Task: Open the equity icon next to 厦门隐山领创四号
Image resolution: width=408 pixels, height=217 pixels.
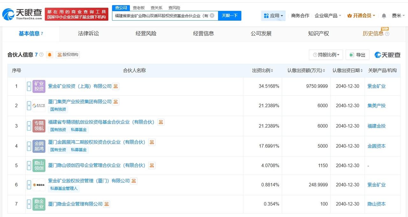Action: (152, 165)
